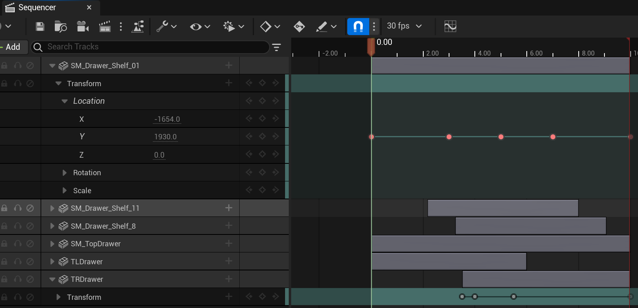Toggle the blue magnet Snapping button

[358, 27]
